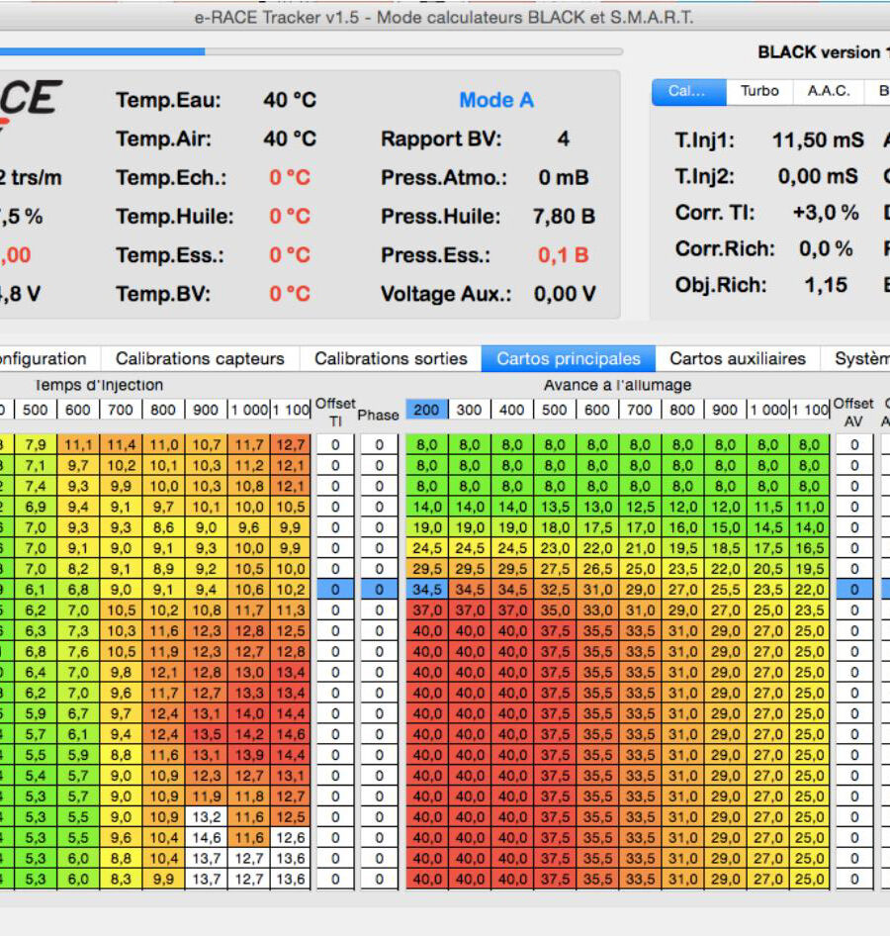This screenshot has width=890, height=936.
Task: Switch to the Cartos auxiliaires tab
Action: tap(738, 358)
